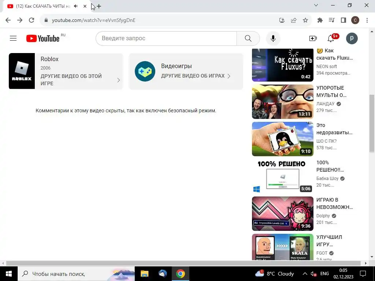Open YouTube notifications bell
This screenshot has height=281, width=375.
[x=331, y=38]
